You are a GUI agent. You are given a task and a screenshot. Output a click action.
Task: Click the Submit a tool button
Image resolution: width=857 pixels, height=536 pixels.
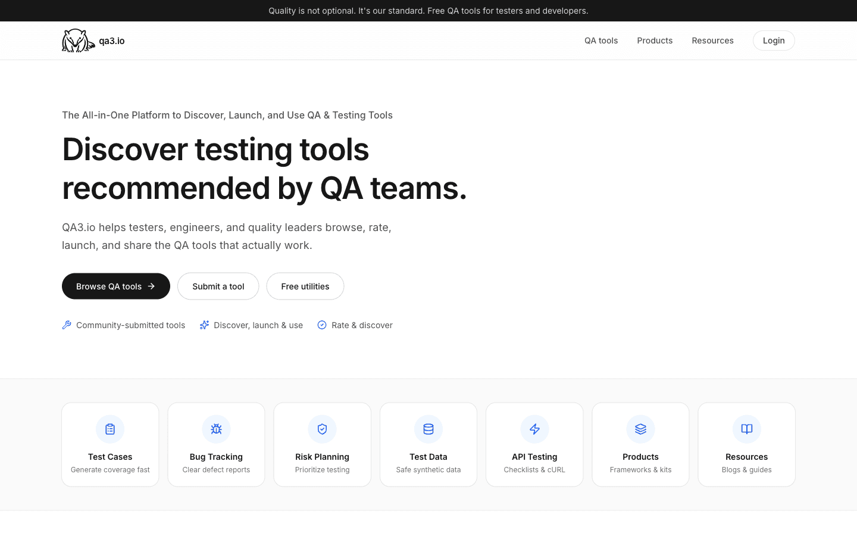(218, 286)
